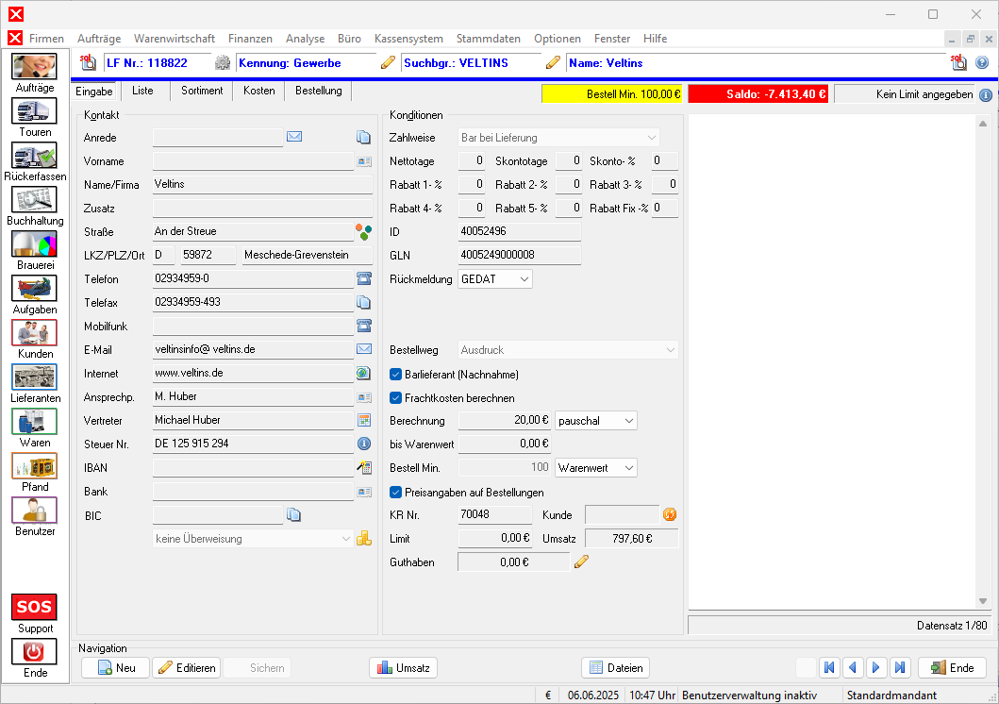
Task: Click info icon beside Steuer Nr.
Action: click(x=363, y=444)
